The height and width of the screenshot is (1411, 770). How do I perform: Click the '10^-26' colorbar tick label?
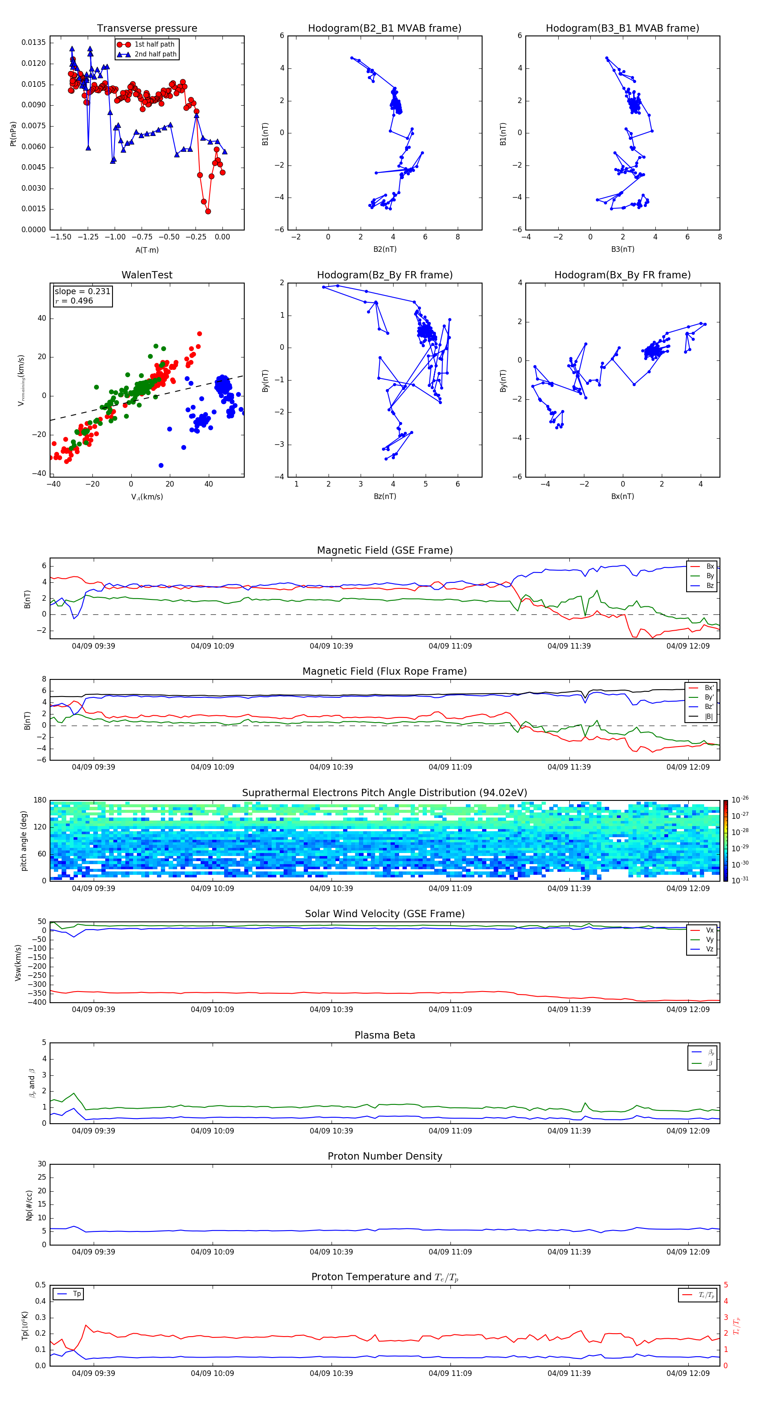pos(740,800)
